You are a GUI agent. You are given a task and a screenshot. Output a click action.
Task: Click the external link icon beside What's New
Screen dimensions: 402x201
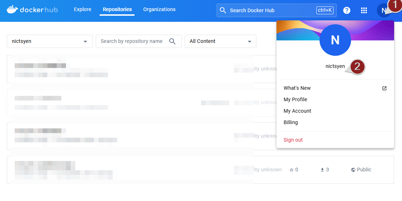pyautogui.click(x=384, y=88)
